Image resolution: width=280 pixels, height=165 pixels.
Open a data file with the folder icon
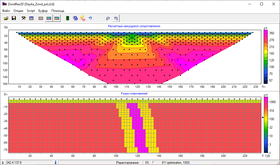[x=6, y=18]
